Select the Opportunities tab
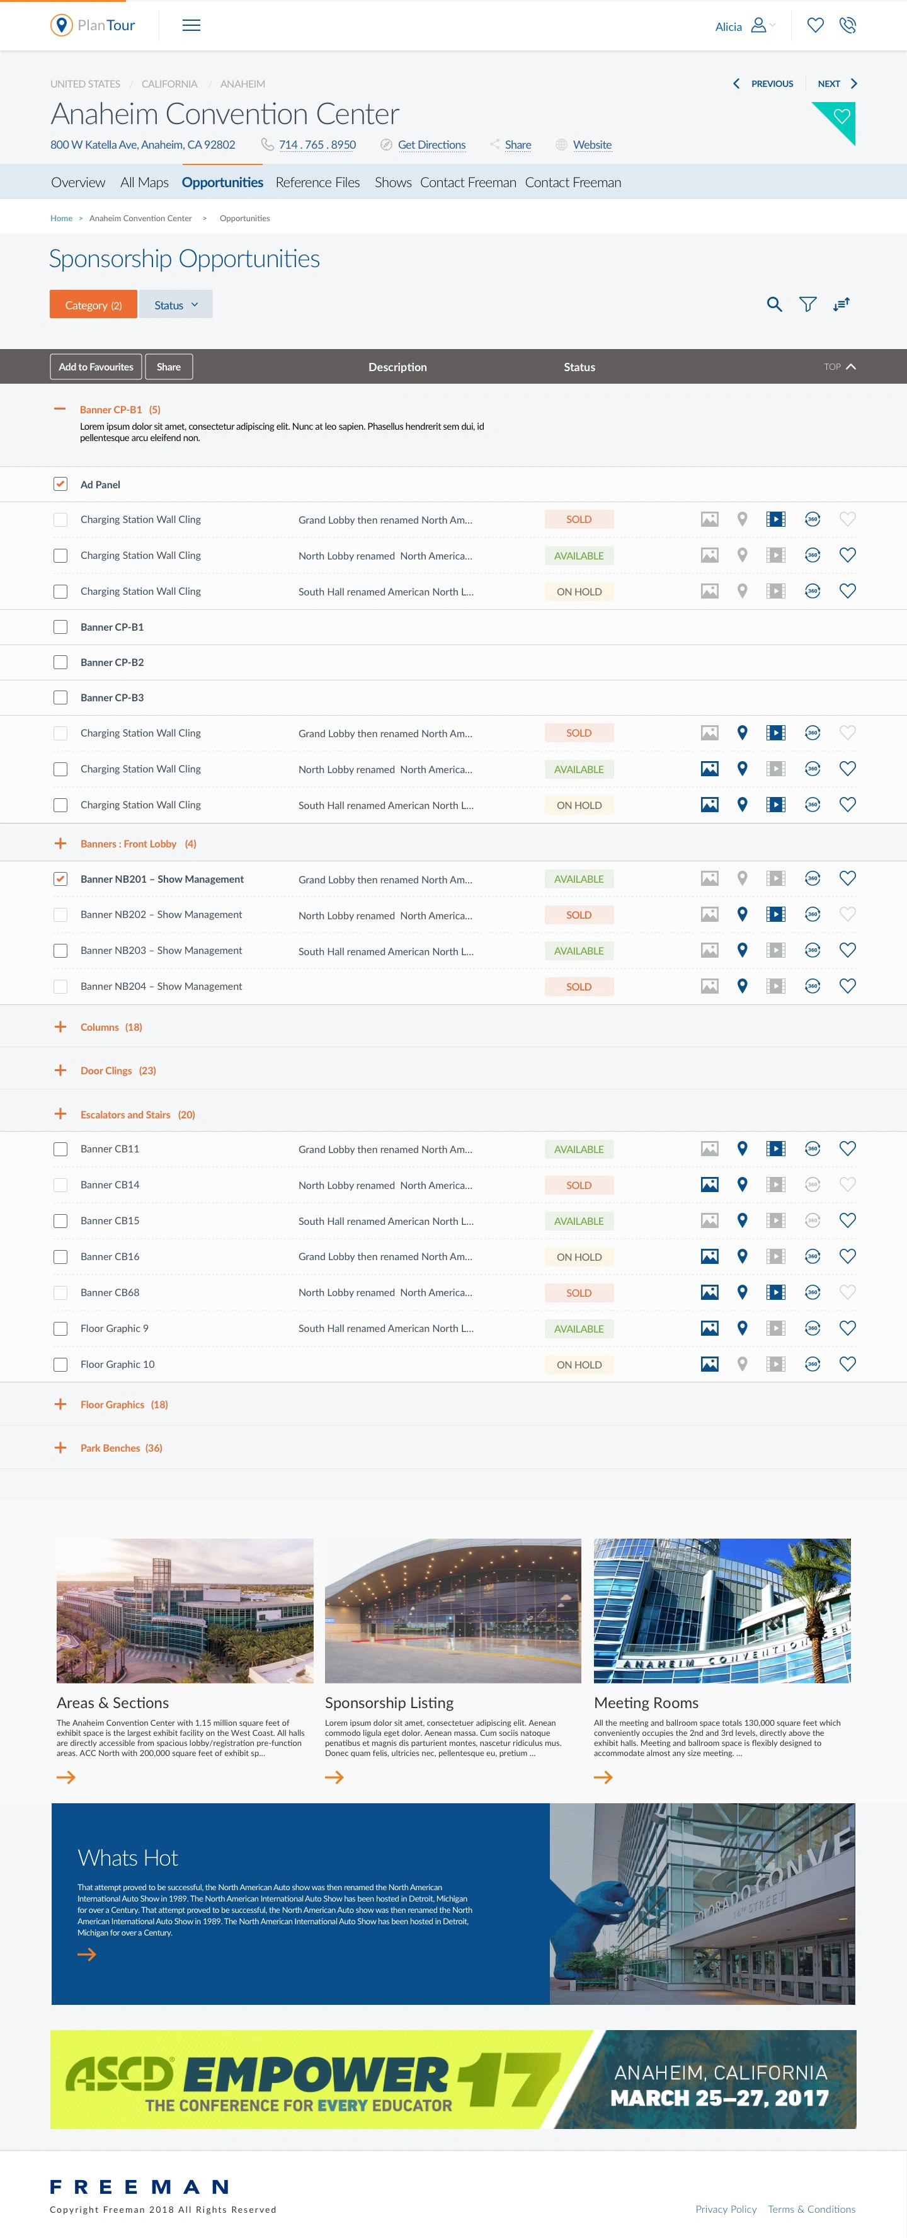Image resolution: width=907 pixels, height=2238 pixels. 222,183
